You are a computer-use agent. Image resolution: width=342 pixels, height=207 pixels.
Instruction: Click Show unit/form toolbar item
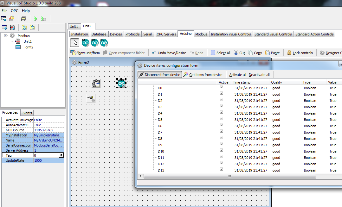click(x=85, y=53)
